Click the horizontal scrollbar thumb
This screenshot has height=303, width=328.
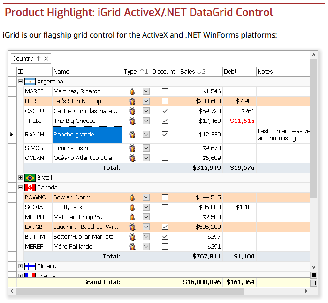(130, 291)
